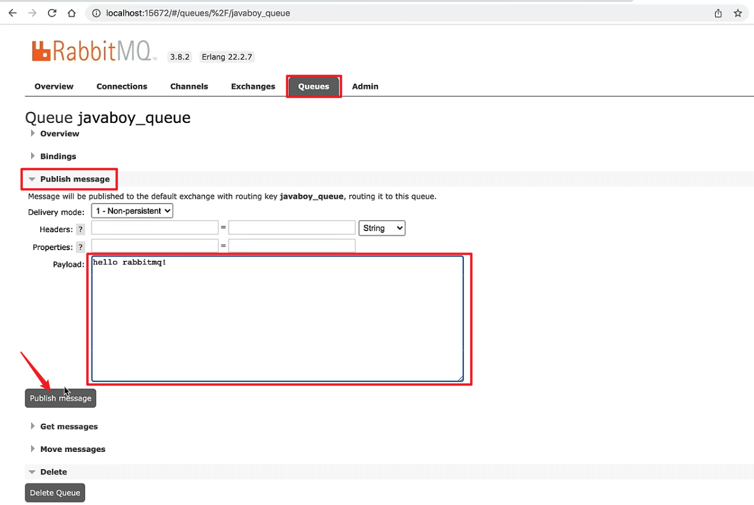Click the Delete Queue button
This screenshot has width=754, height=505.
[x=55, y=493]
